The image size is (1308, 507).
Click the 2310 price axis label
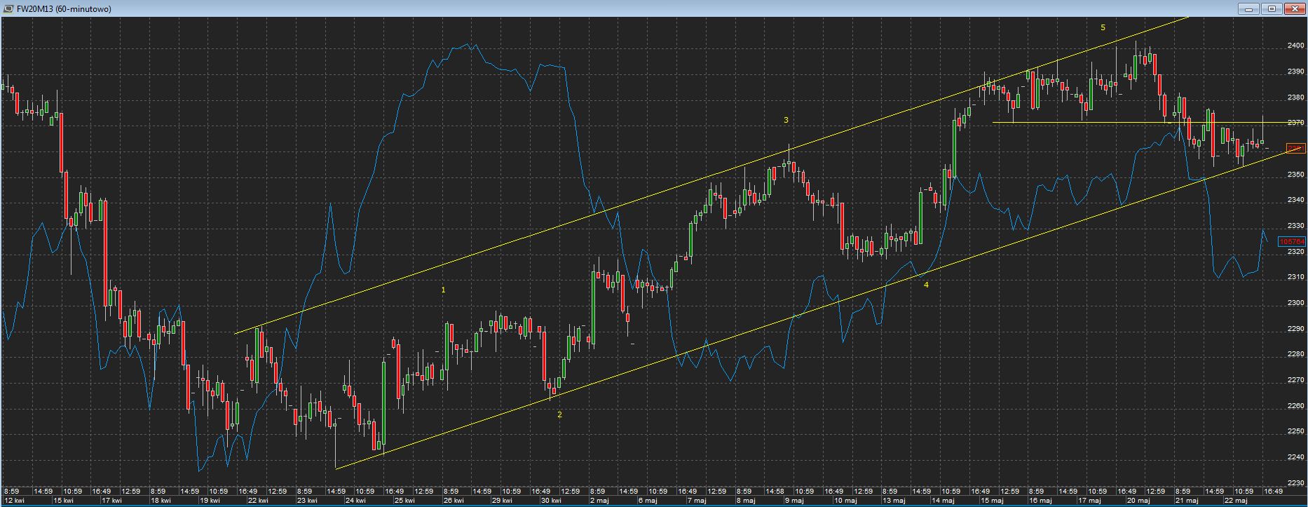[1296, 277]
